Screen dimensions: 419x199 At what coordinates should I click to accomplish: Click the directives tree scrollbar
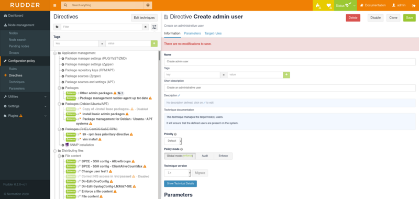tap(160, 56)
